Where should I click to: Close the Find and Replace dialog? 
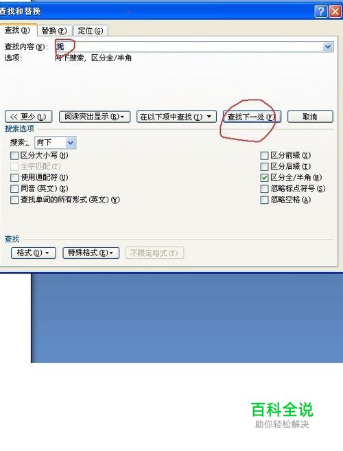(335, 12)
